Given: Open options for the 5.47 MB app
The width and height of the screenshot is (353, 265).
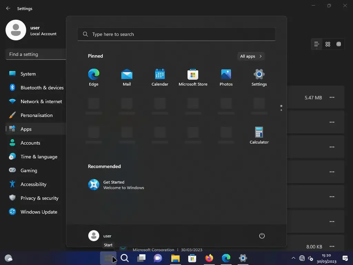Looking at the screenshot, I should [x=332, y=97].
